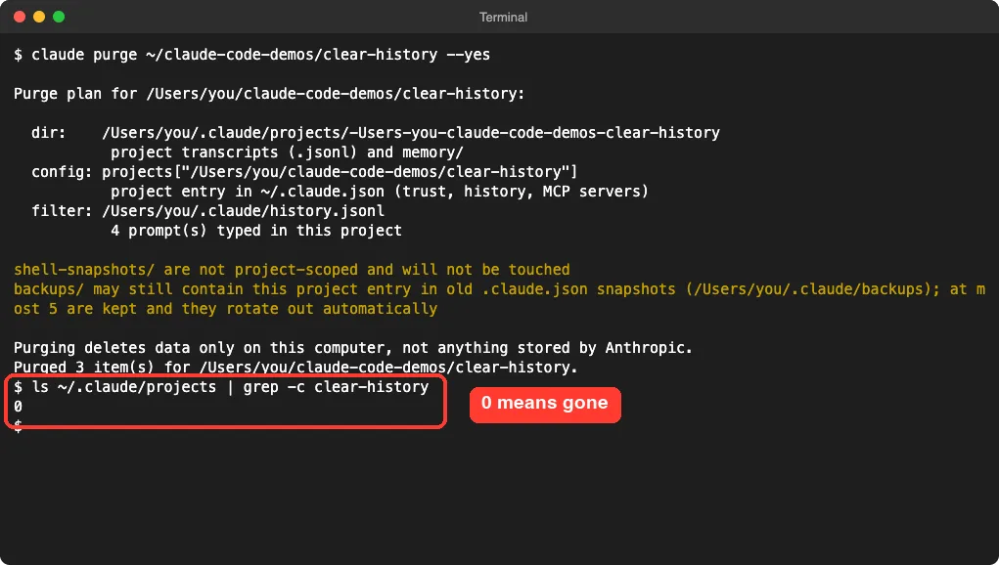Close the Terminal window with red button
This screenshot has width=999, height=565.
(x=20, y=17)
